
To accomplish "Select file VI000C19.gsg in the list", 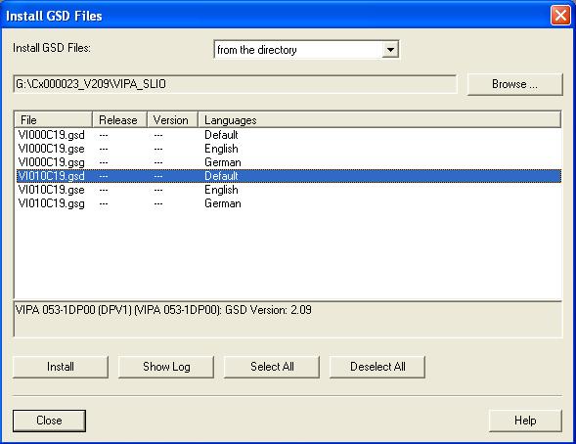I will click(52, 162).
